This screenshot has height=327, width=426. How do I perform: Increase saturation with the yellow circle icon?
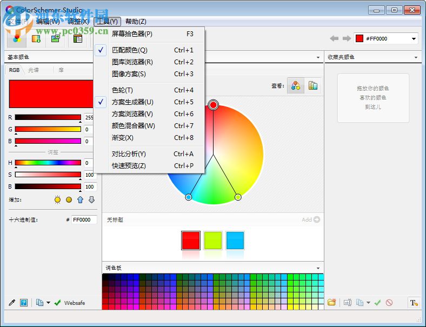pos(69,200)
